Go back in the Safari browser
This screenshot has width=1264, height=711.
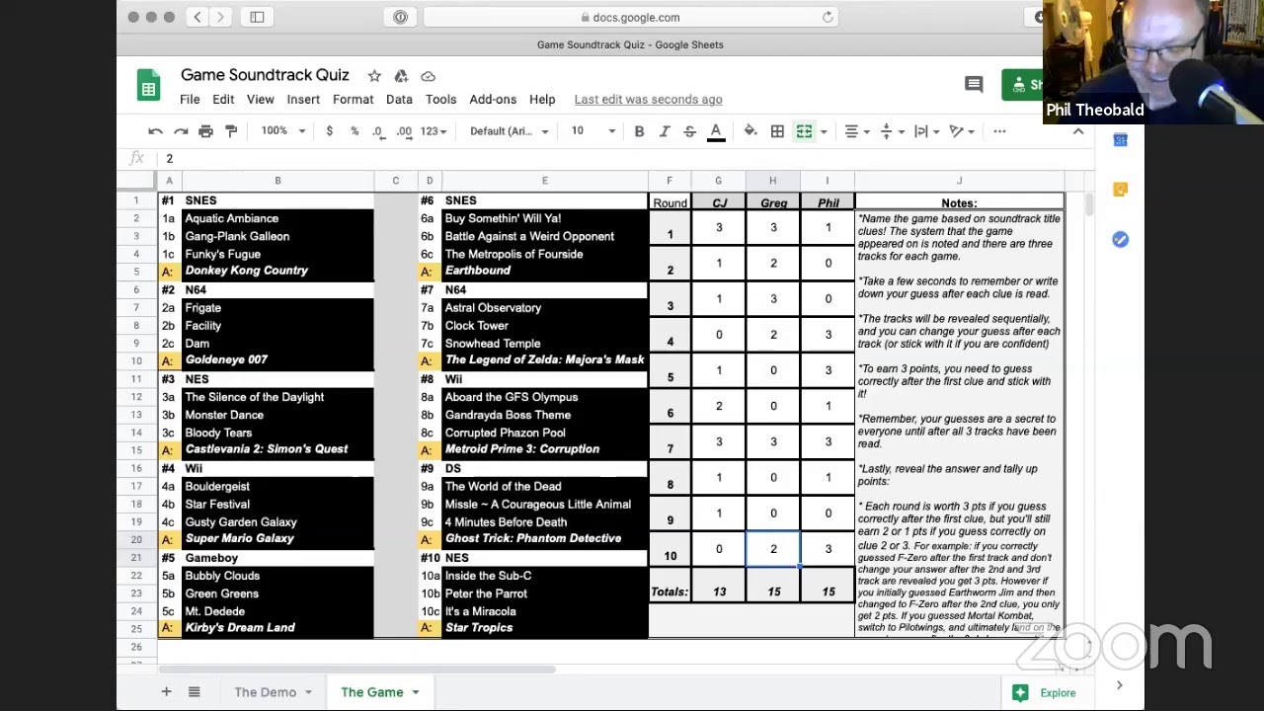197,17
